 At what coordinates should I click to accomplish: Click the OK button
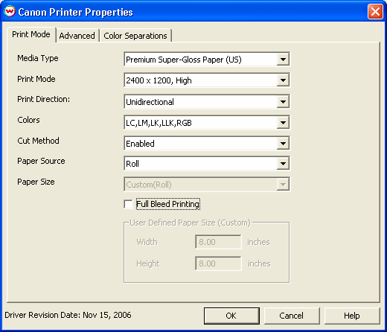coord(231,316)
